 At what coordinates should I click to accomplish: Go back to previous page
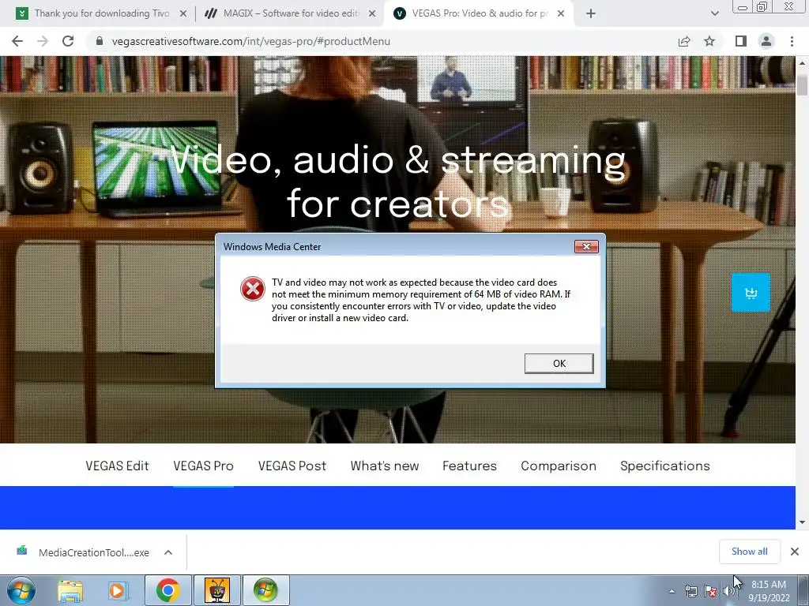click(17, 41)
